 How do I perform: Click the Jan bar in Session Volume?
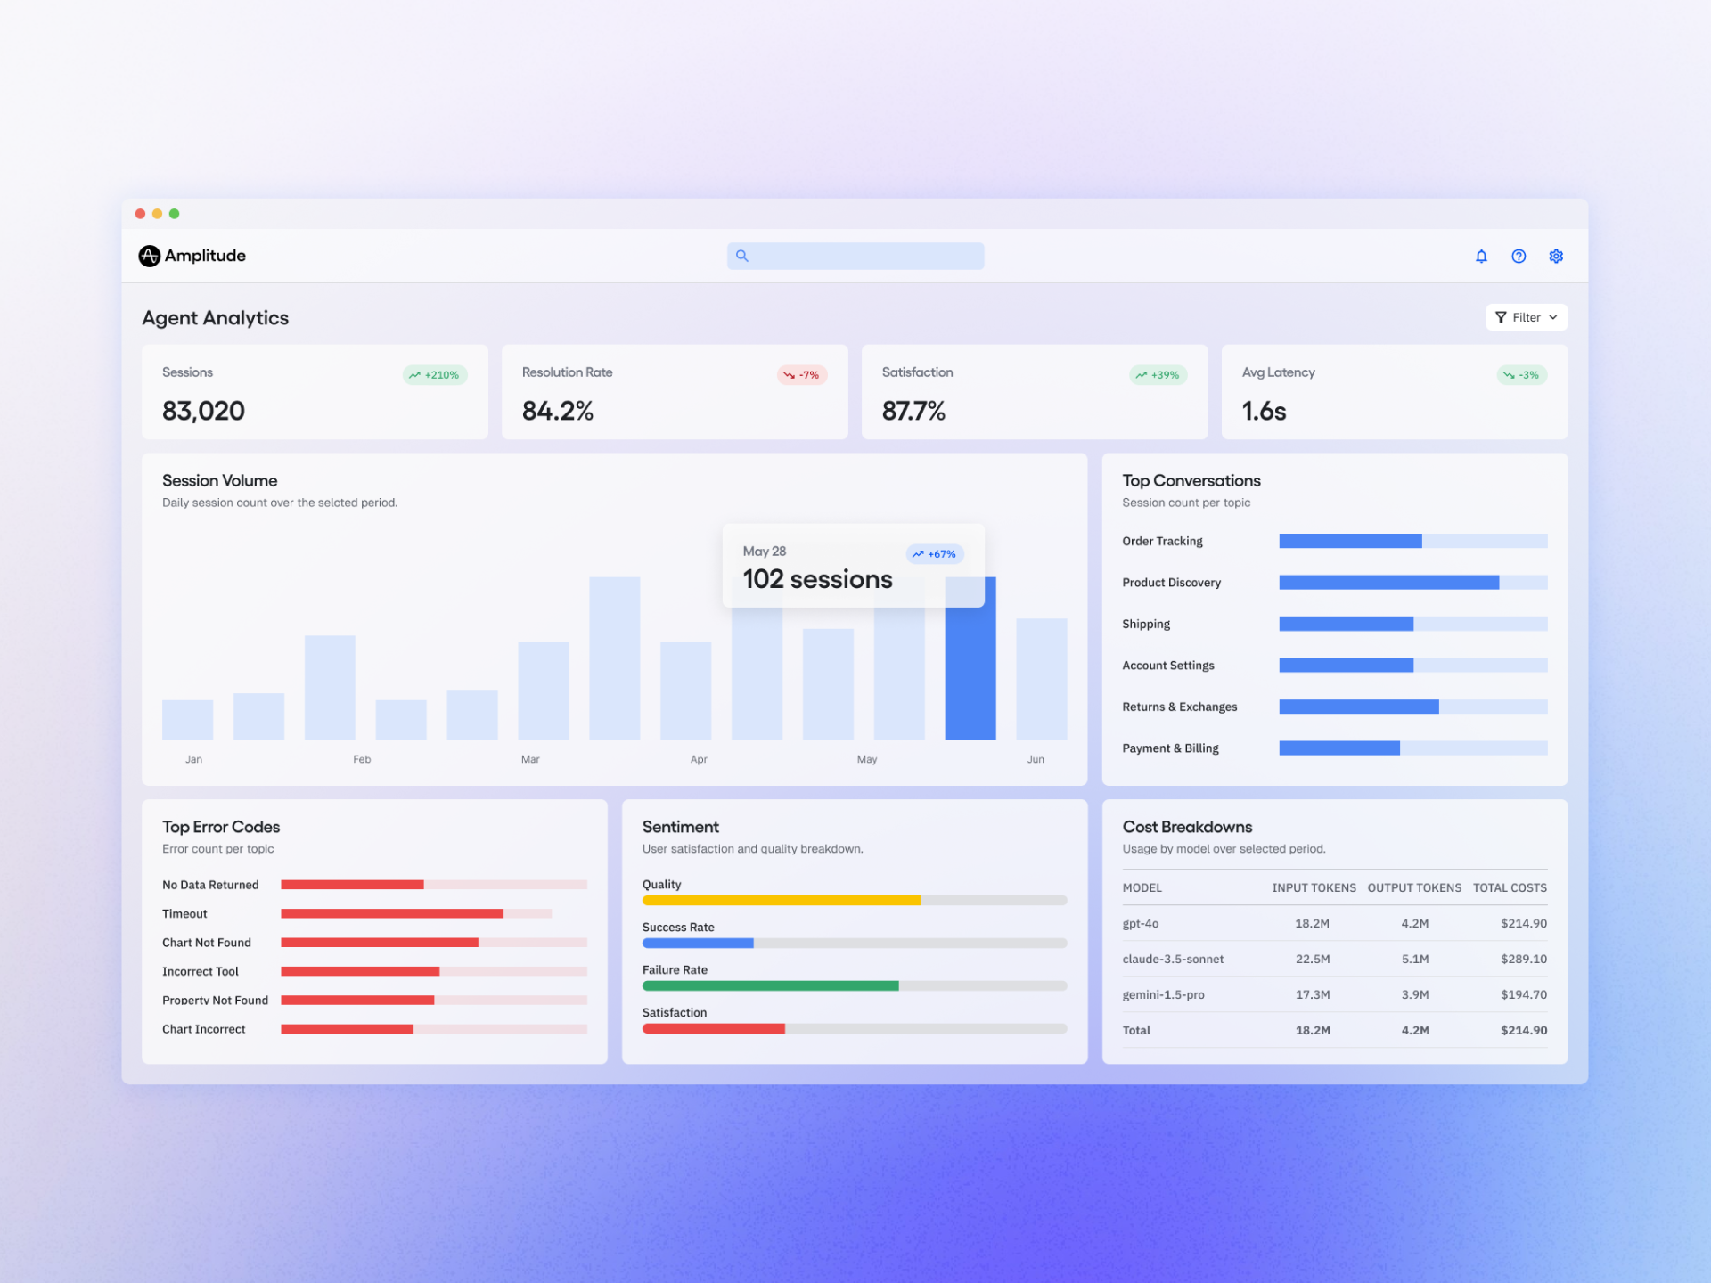[x=188, y=720]
